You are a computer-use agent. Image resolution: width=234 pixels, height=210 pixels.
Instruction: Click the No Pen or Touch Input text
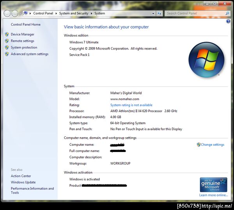coord(146,129)
